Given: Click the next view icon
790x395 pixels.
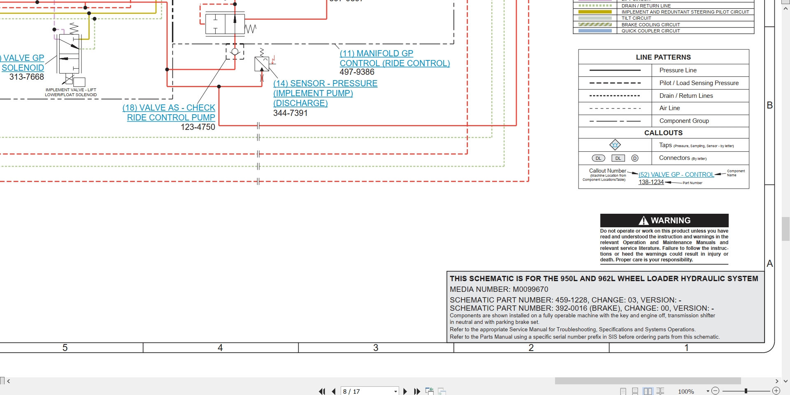Looking at the screenshot, I should [442, 391].
